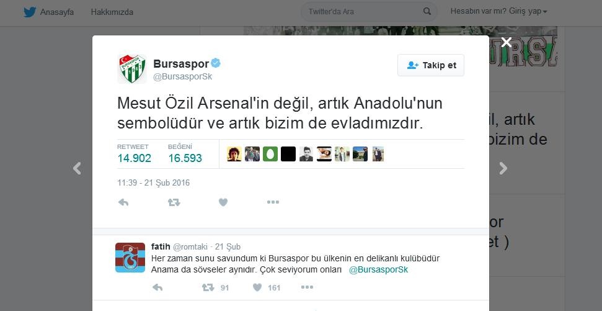
Task: Open more options on fatih's reply
Action: pos(307,287)
